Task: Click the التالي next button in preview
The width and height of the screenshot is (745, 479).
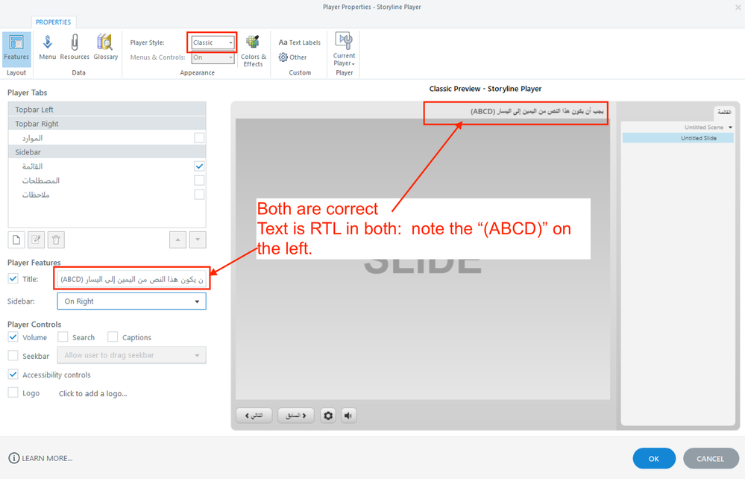Action: (x=254, y=416)
